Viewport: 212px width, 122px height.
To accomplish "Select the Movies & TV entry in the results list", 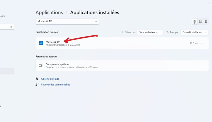I will pos(113,43).
